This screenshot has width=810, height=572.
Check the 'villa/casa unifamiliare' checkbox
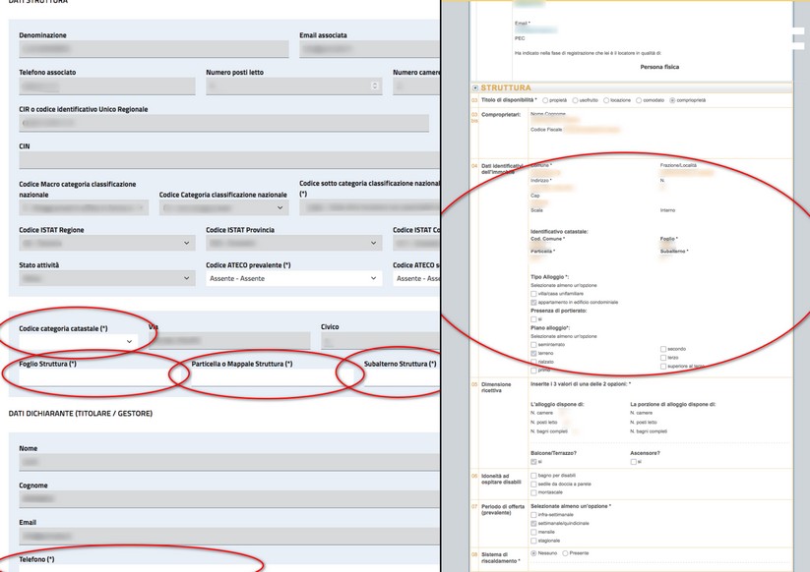point(533,293)
